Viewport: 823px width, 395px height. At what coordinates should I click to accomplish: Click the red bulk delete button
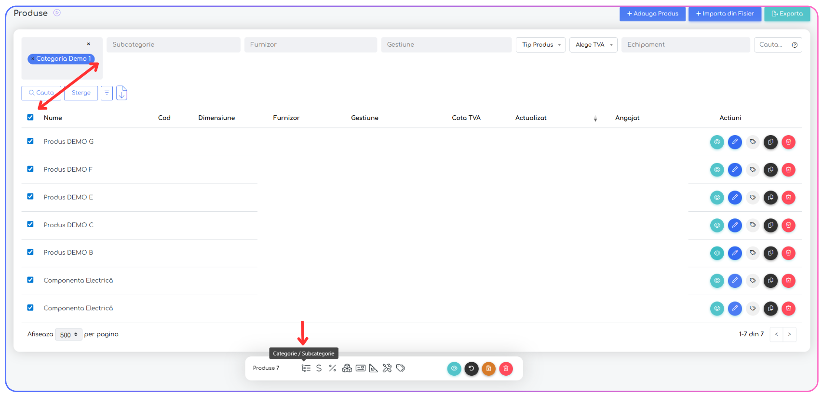point(506,369)
